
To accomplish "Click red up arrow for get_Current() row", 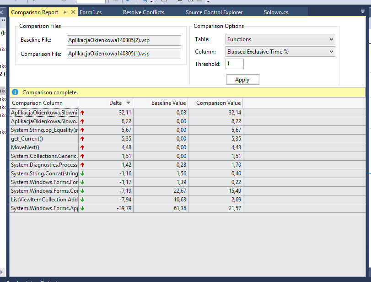I will coord(82,139).
